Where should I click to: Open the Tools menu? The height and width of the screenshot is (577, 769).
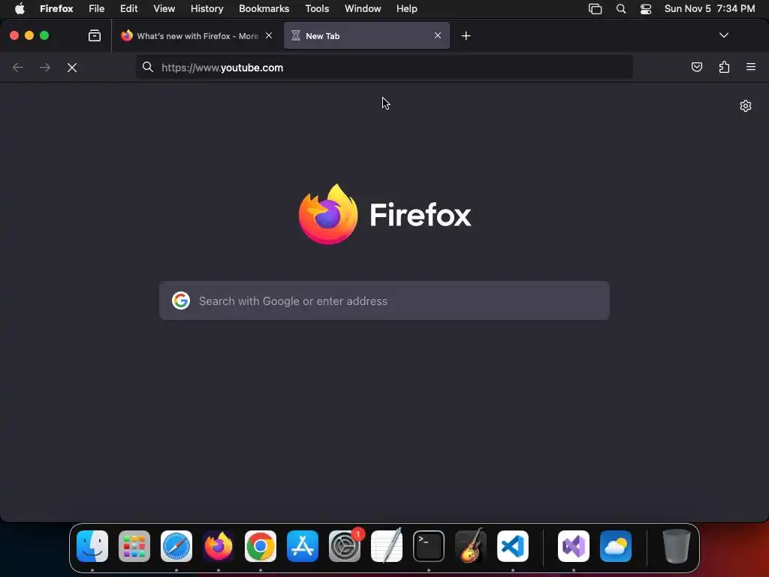pos(317,9)
